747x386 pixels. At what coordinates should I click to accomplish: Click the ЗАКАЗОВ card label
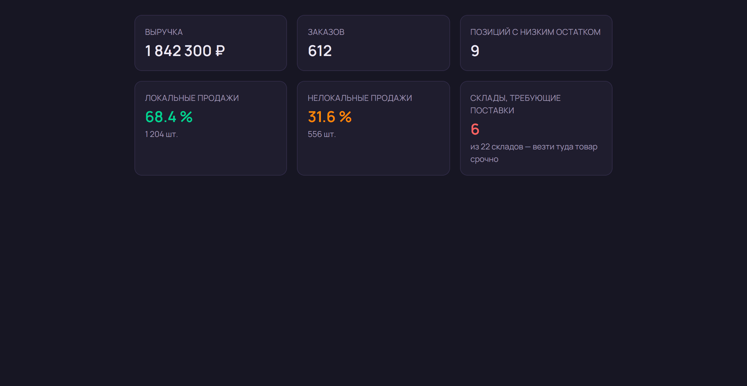tap(326, 32)
